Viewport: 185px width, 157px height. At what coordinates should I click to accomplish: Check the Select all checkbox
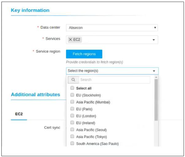click(x=72, y=88)
